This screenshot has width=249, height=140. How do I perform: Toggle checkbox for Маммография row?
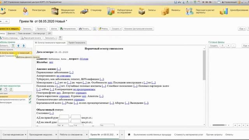30,102
